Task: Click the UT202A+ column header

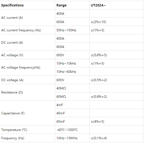Action: pos(98,5)
